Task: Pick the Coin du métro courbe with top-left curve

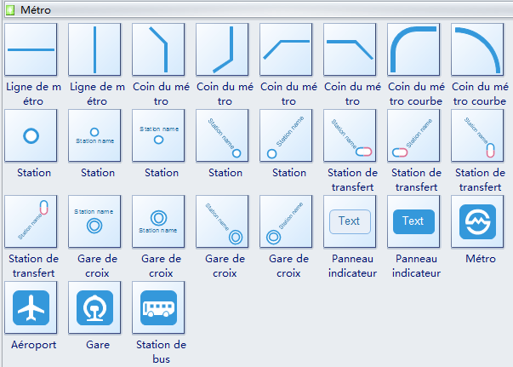Action: [x=413, y=49]
